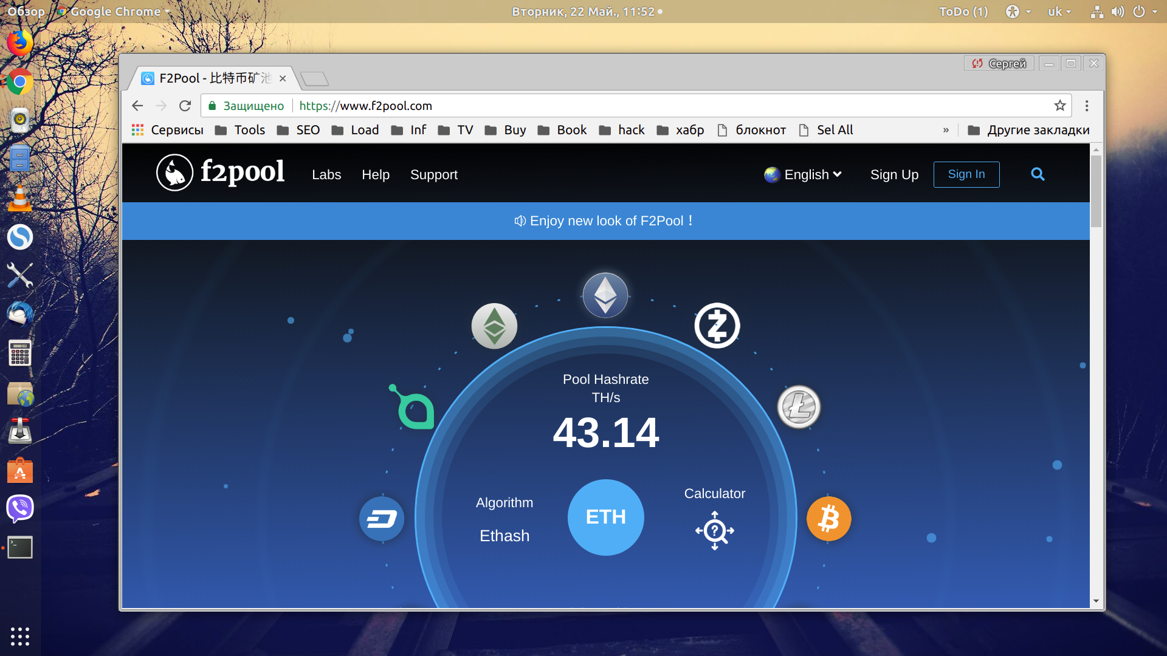This screenshot has width=1167, height=656.
Task: Select the Ethereum coin icon
Action: pyautogui.click(x=605, y=295)
